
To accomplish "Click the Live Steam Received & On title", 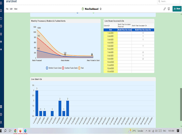I will point(114,21).
